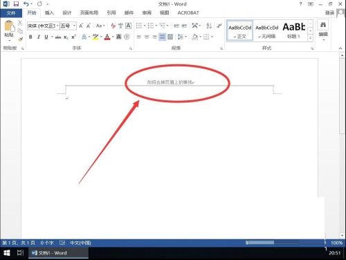Save the document with the floppy icon

coord(16,4)
